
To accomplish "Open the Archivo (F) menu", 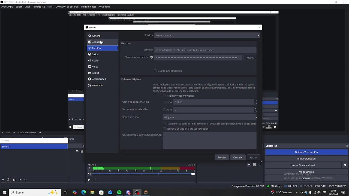I will [7, 7].
